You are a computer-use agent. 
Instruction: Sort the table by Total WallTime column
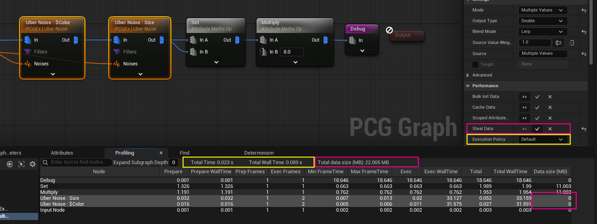pyautogui.click(x=510, y=172)
